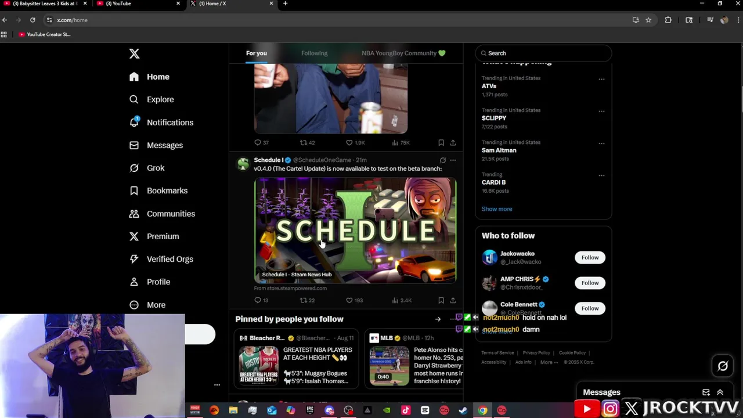743x418 pixels.
Task: Open options for CARDI B trend
Action: click(x=601, y=175)
